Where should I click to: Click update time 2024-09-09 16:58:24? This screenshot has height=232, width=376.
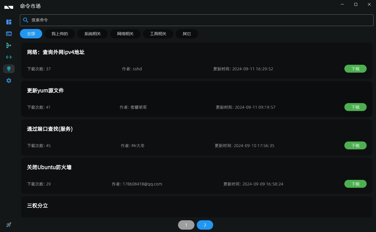(x=263, y=184)
